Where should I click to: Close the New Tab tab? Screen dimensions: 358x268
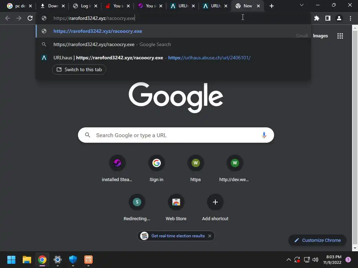coord(258,6)
